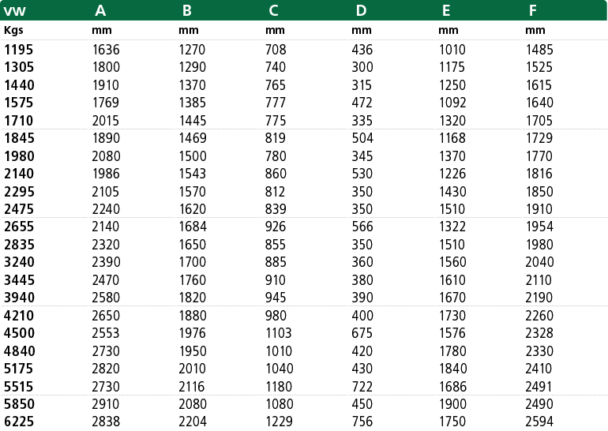Click value 1103 in column C

pyautogui.click(x=279, y=333)
